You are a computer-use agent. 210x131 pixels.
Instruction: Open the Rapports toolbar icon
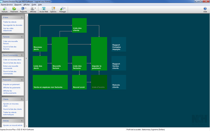coord(23,10)
